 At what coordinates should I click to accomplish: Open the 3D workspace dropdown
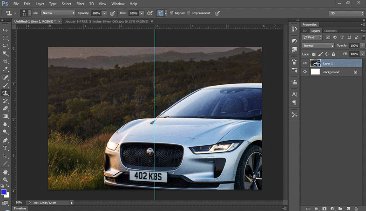point(346,13)
